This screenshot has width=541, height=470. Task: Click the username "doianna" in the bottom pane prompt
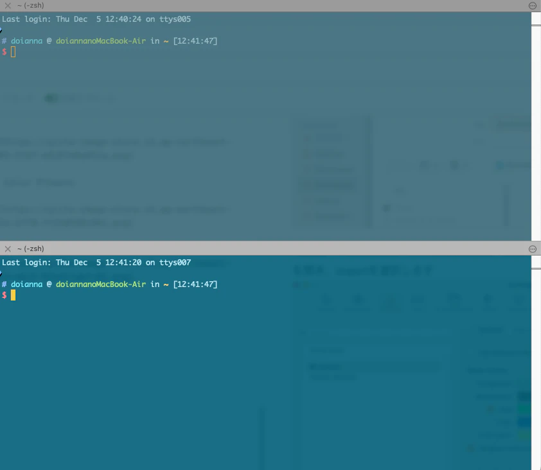[x=26, y=284]
